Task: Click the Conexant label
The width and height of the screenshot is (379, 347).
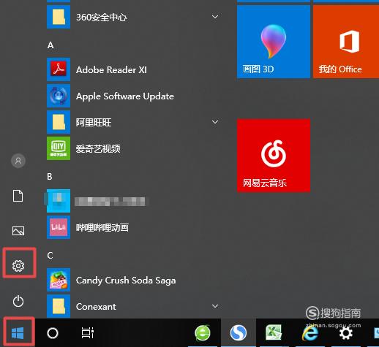Action: pyautogui.click(x=96, y=307)
